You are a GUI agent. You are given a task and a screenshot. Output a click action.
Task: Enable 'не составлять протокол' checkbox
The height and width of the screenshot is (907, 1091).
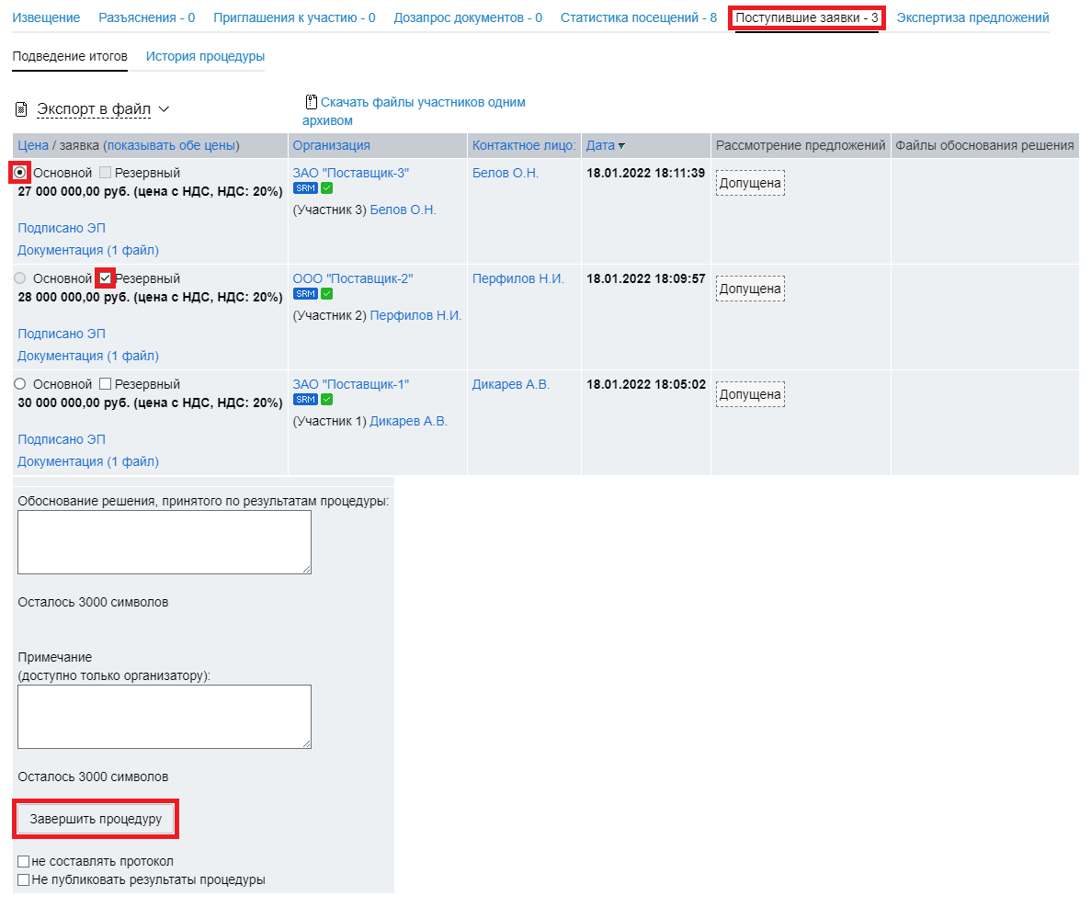point(24,862)
